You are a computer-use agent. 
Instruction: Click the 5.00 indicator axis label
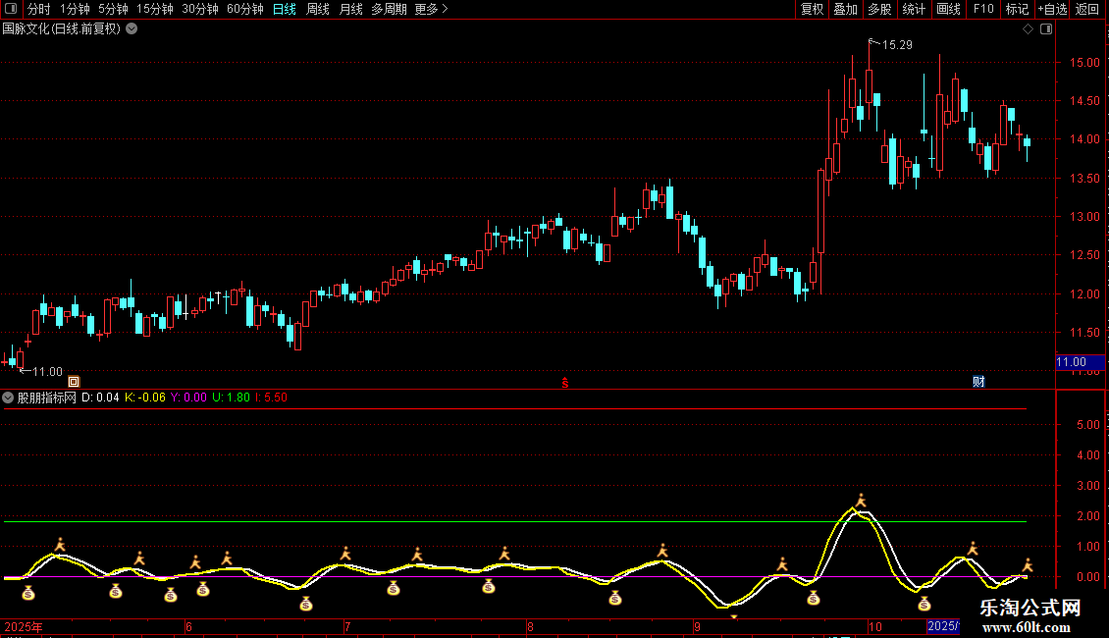pyautogui.click(x=1087, y=425)
